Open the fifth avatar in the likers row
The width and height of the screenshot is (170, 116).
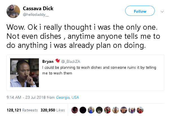107,110
